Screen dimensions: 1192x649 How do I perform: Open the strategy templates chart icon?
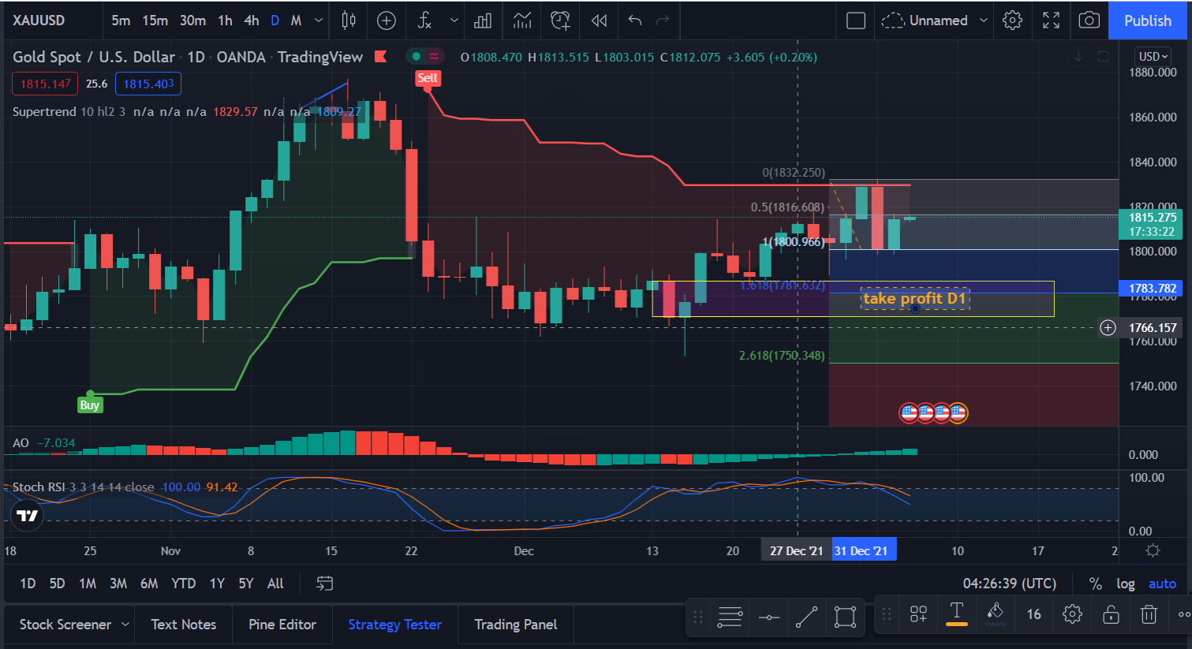(521, 21)
